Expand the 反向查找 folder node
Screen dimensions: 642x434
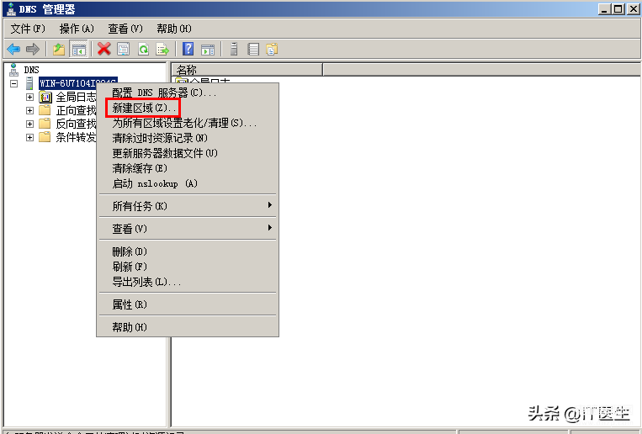tap(29, 124)
